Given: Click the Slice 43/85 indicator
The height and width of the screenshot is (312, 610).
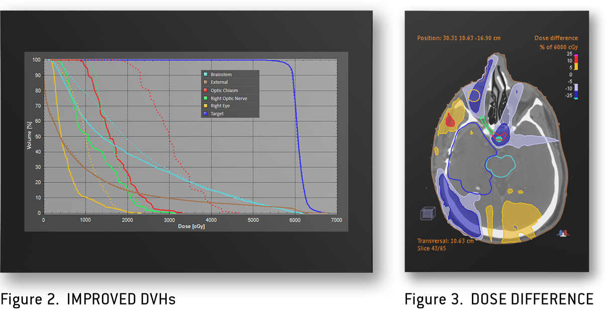Looking at the screenshot, I should coord(432,248).
